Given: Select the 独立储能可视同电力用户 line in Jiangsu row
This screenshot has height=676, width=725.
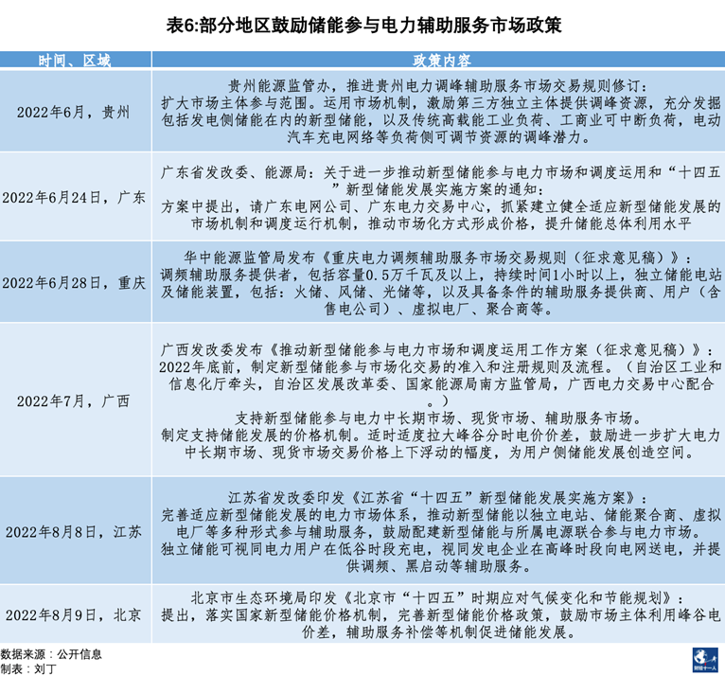Looking at the screenshot, I should (x=437, y=548).
